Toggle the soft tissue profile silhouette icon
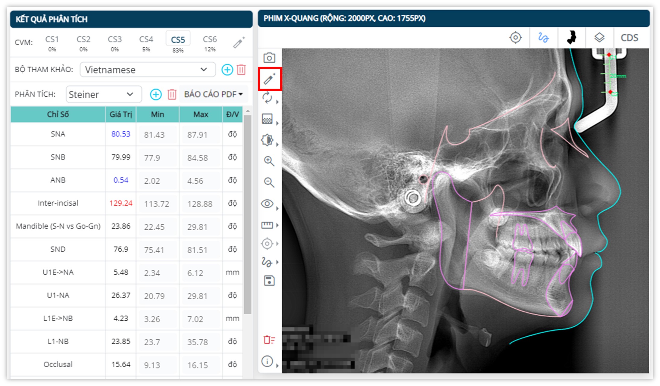Image resolution: width=660 pixels, height=386 pixels. (x=571, y=38)
